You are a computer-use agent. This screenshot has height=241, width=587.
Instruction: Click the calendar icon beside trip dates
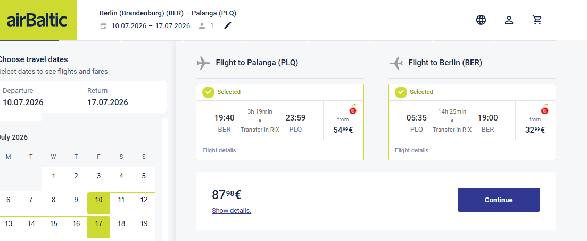(x=103, y=26)
